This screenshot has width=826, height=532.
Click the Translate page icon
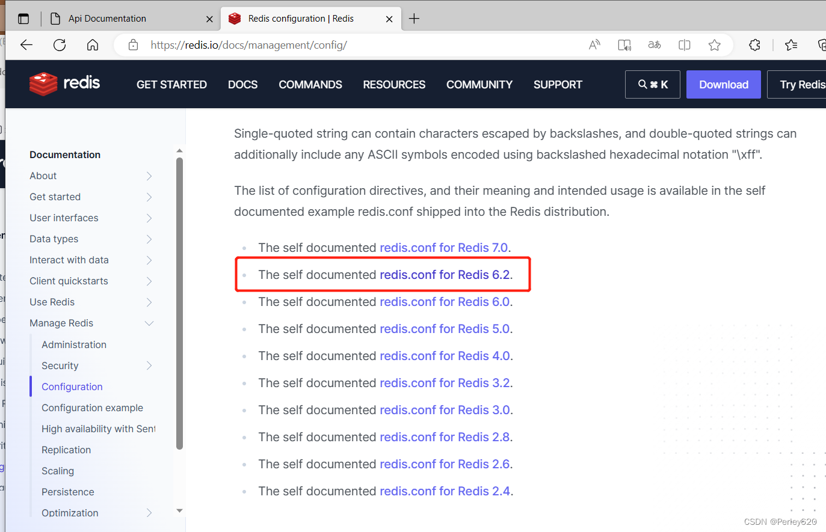point(655,45)
